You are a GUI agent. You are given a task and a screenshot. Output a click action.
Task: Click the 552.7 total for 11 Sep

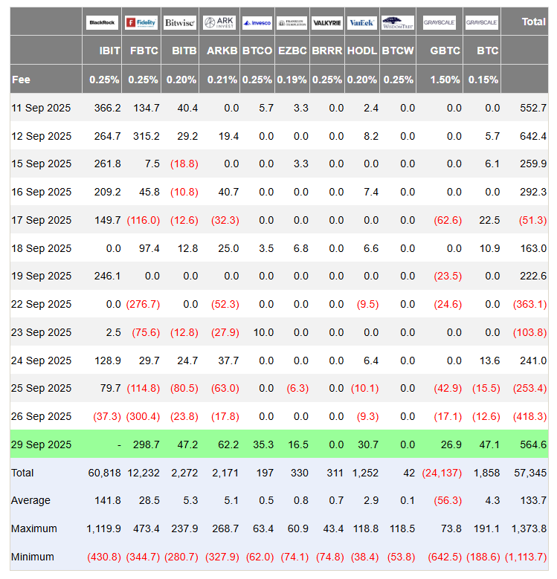533,108
